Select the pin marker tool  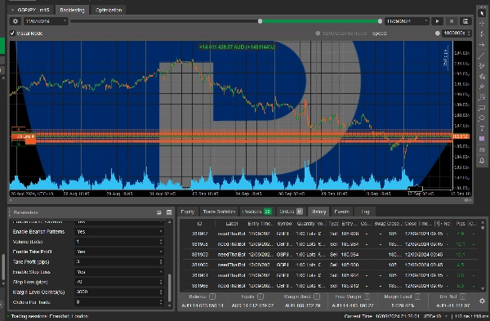coord(482,87)
